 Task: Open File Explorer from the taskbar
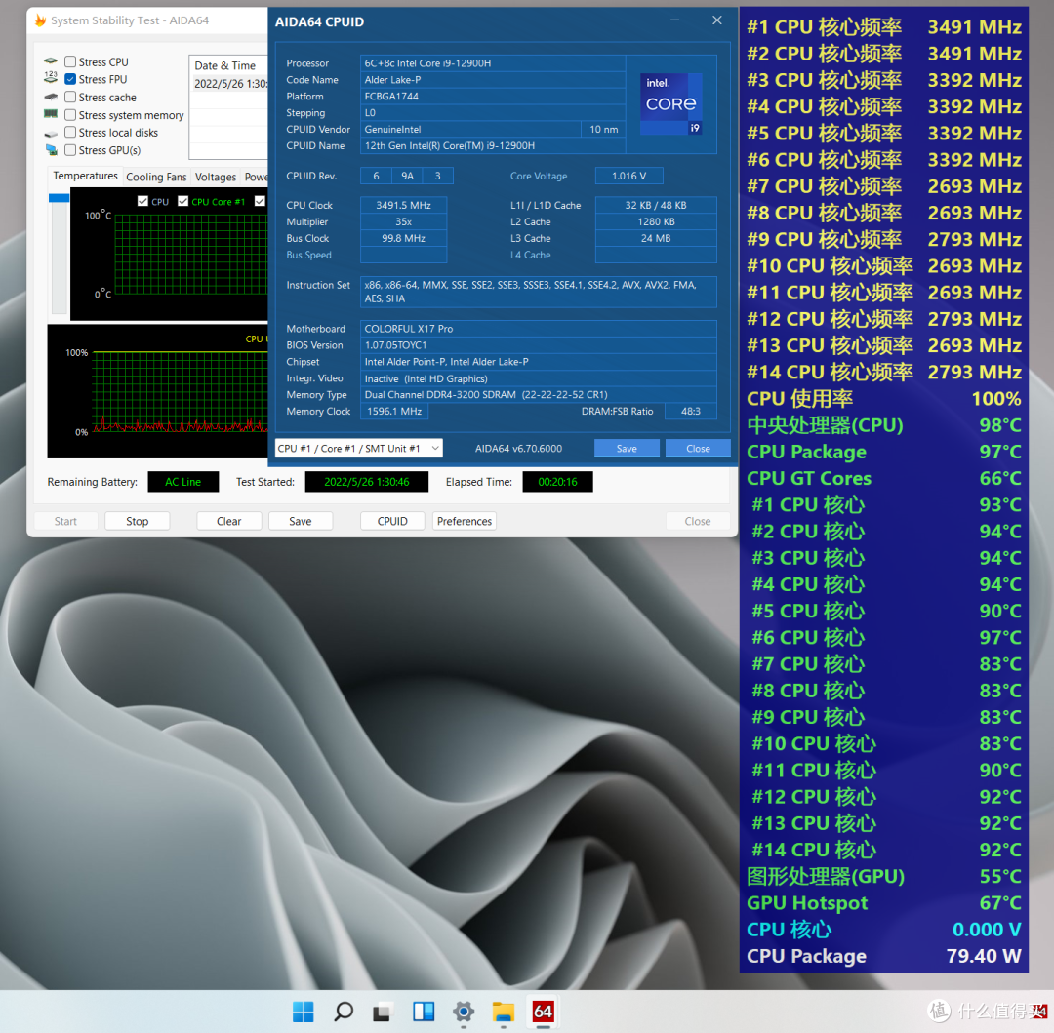(x=503, y=1012)
